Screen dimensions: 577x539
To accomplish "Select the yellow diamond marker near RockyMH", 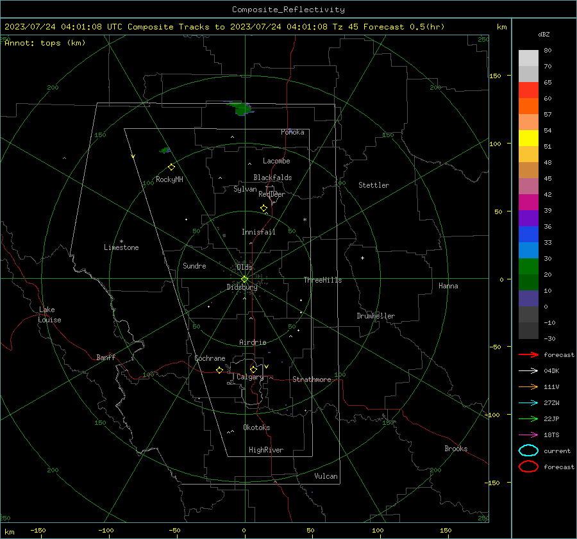I will tap(171, 167).
